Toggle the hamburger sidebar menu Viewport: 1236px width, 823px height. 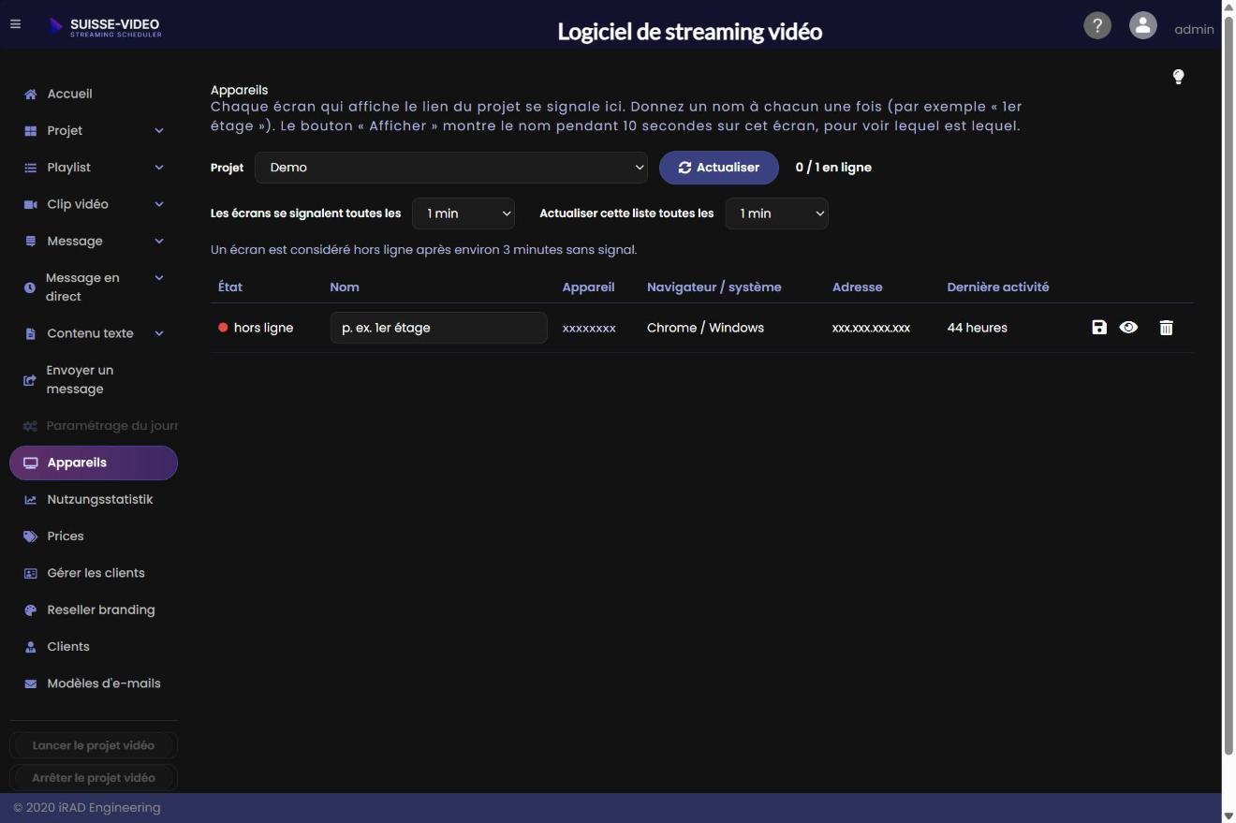click(x=15, y=24)
